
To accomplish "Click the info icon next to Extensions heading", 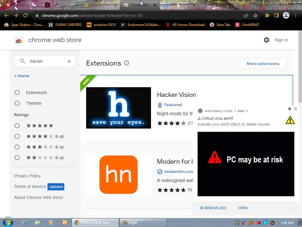I will coord(127,63).
